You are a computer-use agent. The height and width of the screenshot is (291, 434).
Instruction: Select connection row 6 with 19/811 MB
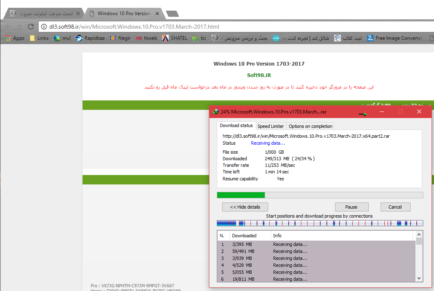click(x=317, y=279)
